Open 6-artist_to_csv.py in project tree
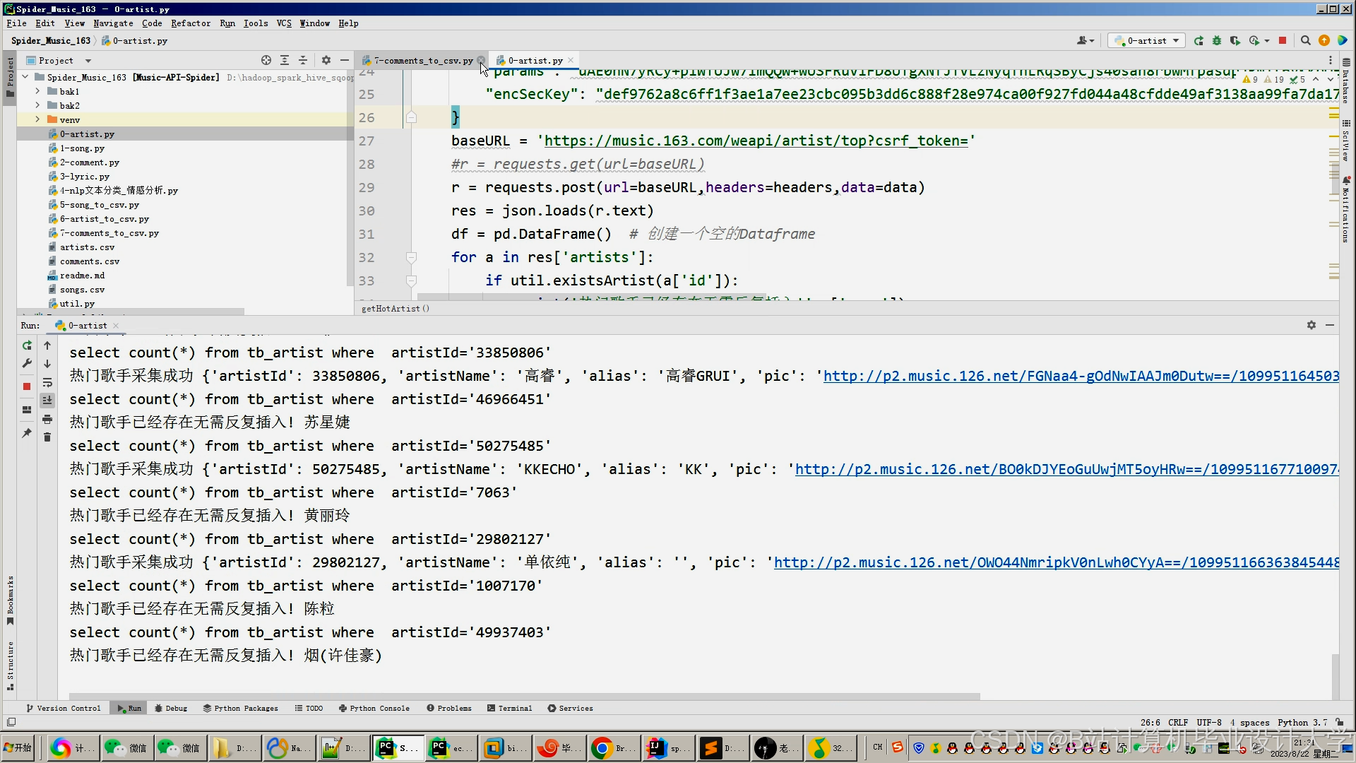This screenshot has width=1356, height=763. pyautogui.click(x=104, y=219)
